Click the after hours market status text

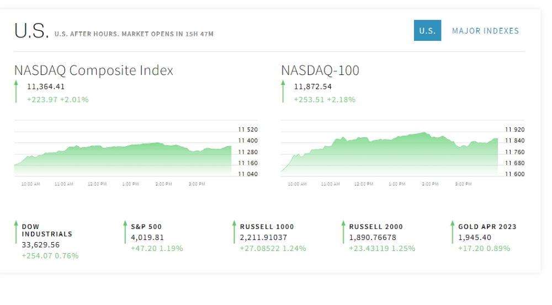click(x=134, y=34)
